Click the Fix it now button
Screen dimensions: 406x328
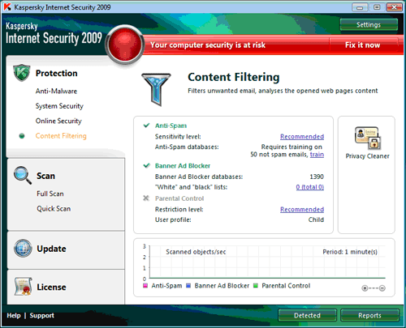coord(363,45)
